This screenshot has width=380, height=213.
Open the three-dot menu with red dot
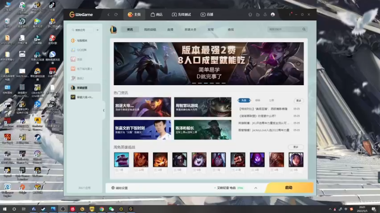[x=290, y=15]
